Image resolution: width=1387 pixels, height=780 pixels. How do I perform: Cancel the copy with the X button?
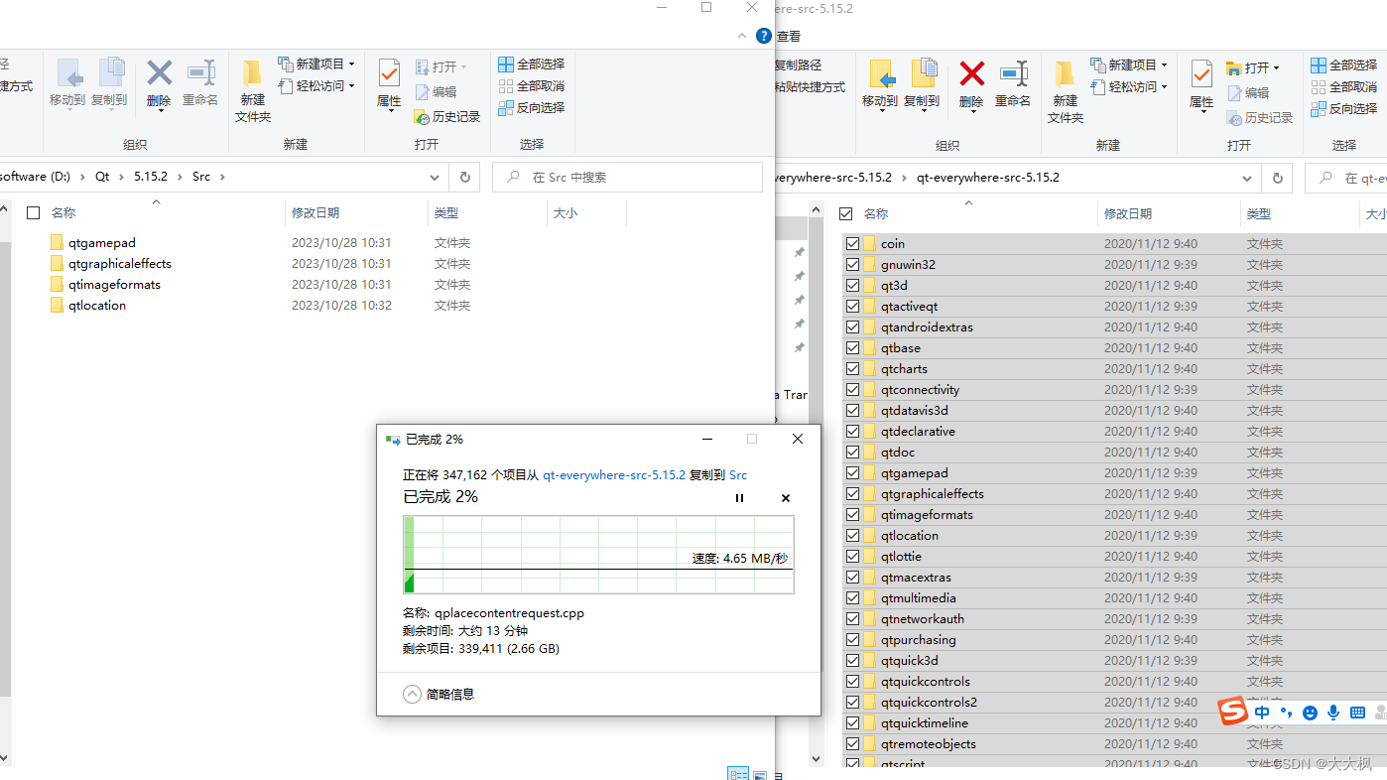(786, 498)
